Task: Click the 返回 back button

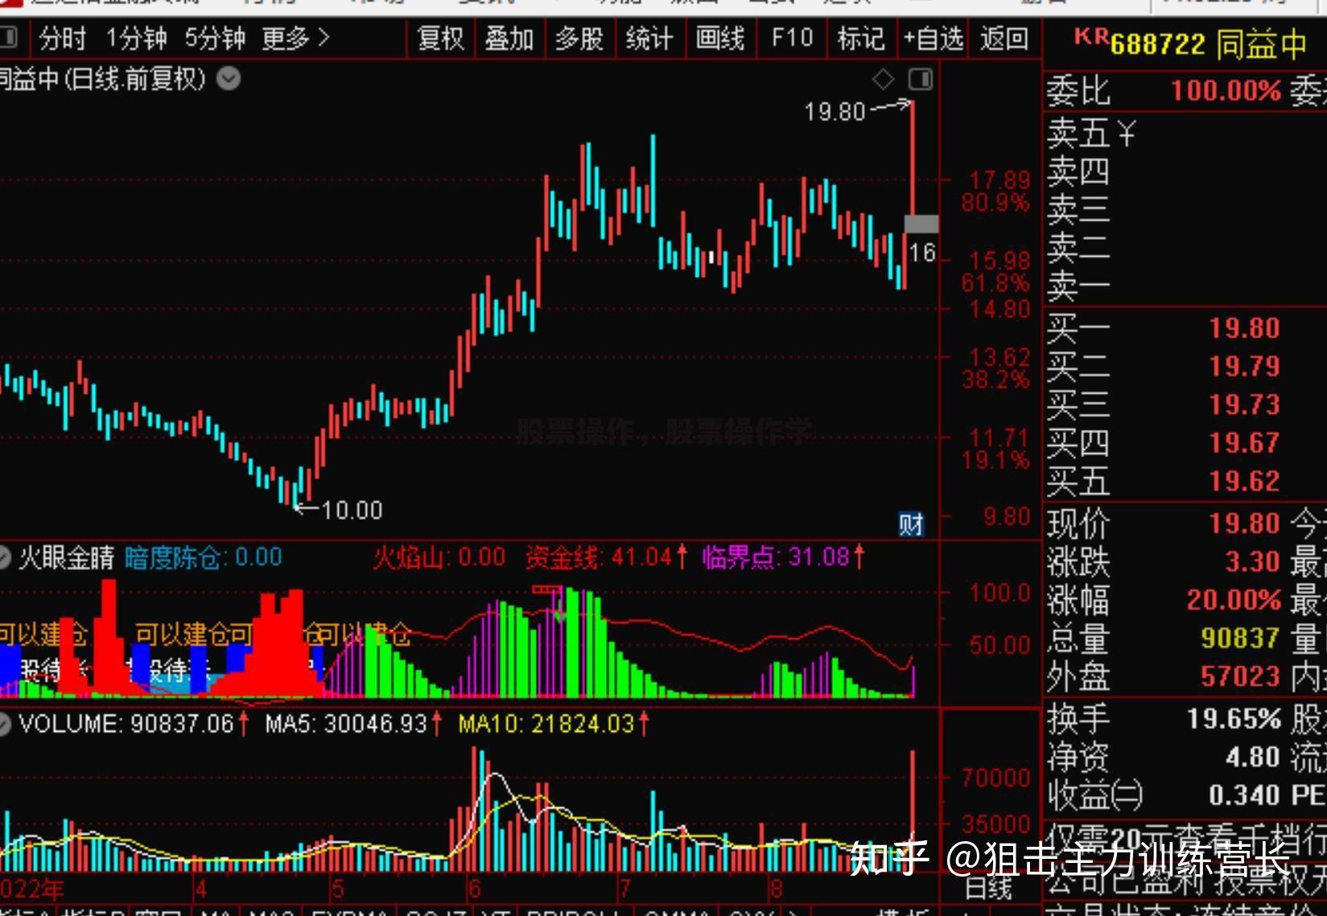Action: 1003,38
